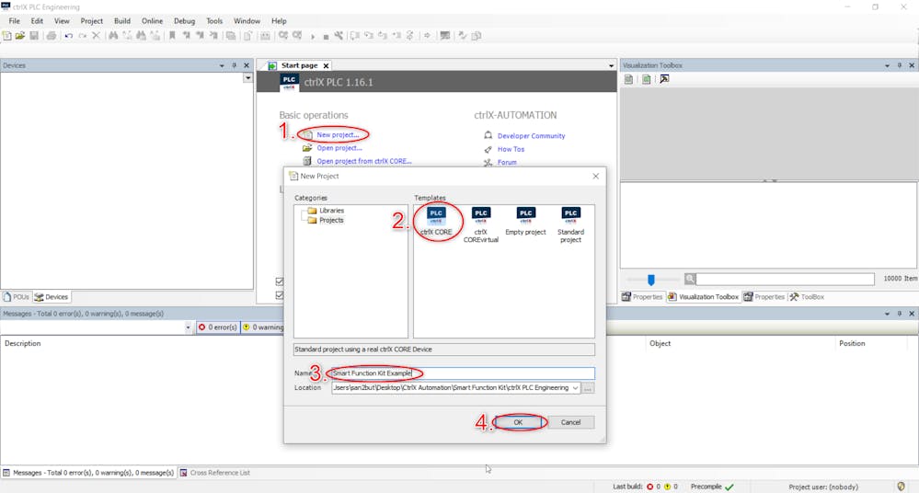Screen dimensions: 919x493
Task: Click the Visualization Toolbox search field
Action: [785, 279]
